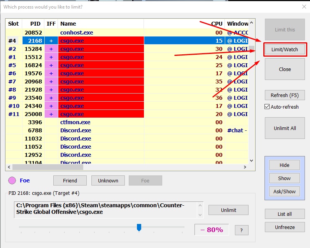Click Unlimit All button
Viewport: 310px width, 248px height.
tap(285, 128)
